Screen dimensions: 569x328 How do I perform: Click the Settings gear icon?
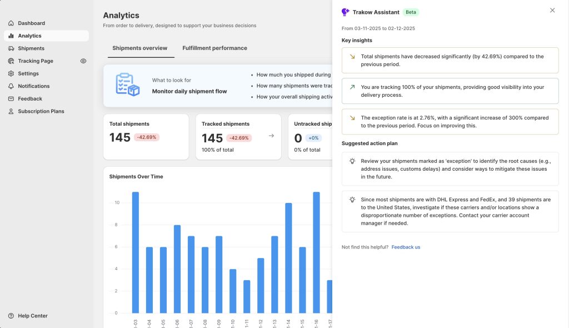[11, 73]
